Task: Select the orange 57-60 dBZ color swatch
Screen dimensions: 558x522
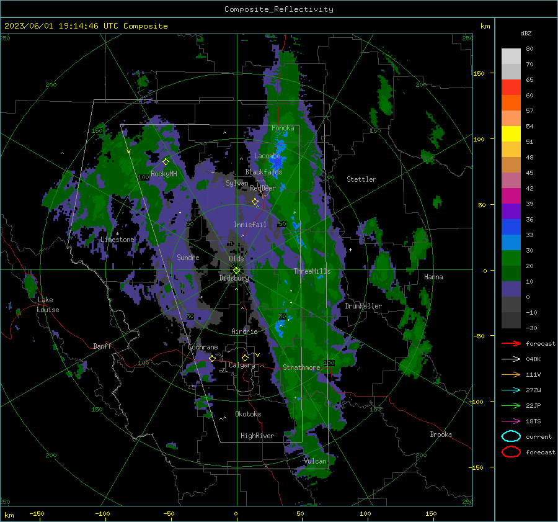Action: coord(511,103)
